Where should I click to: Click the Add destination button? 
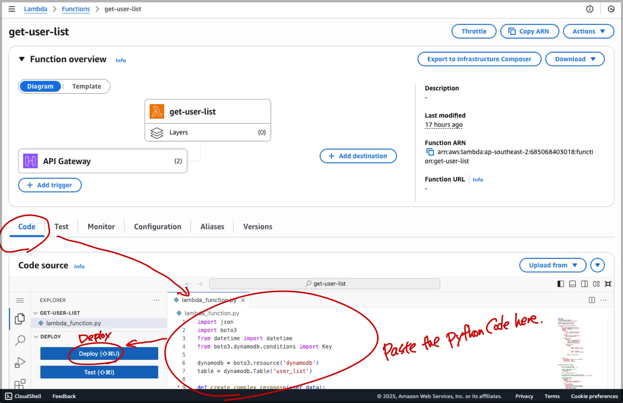358,156
